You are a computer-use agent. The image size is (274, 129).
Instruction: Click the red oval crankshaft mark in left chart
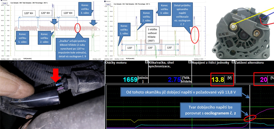pyautogui.click(x=77, y=28)
